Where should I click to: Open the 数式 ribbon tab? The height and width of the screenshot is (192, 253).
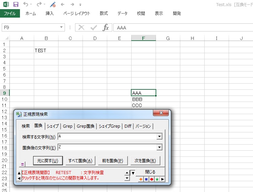coord(103,14)
